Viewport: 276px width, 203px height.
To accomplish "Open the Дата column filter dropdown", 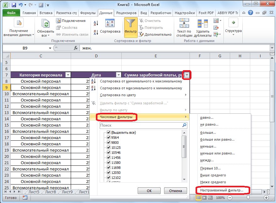I will coord(119,75).
